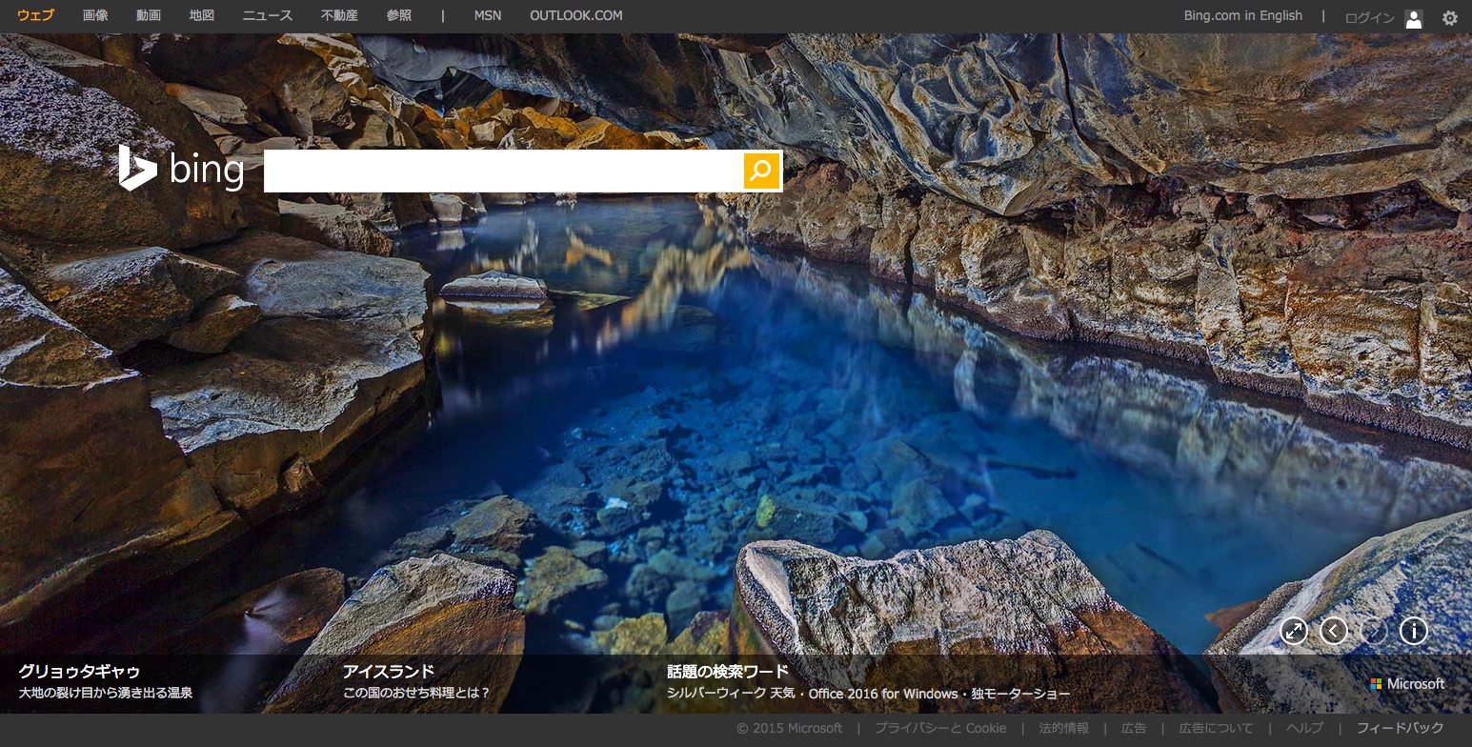Click the フィードバック feedback link
The image size is (1472, 747).
1400,728
